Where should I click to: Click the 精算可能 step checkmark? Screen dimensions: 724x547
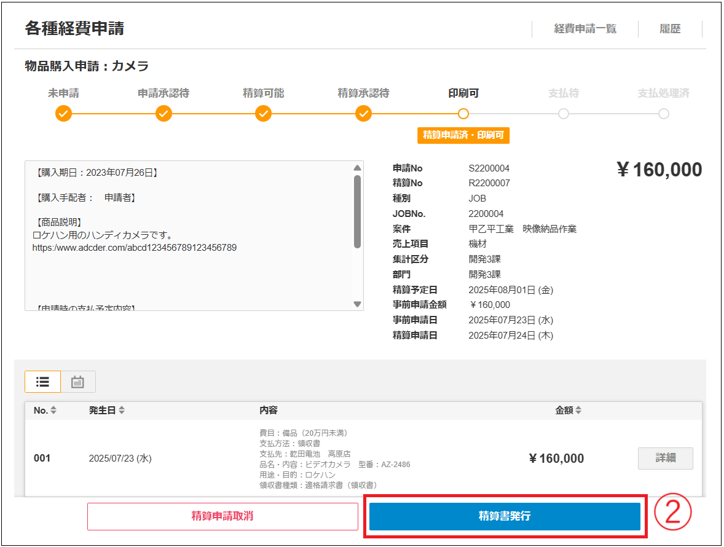(264, 114)
